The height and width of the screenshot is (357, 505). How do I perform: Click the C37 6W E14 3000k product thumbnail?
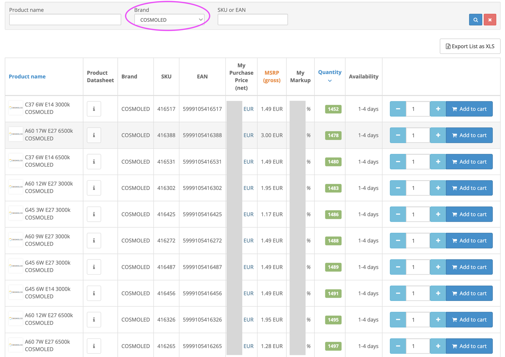click(16, 108)
